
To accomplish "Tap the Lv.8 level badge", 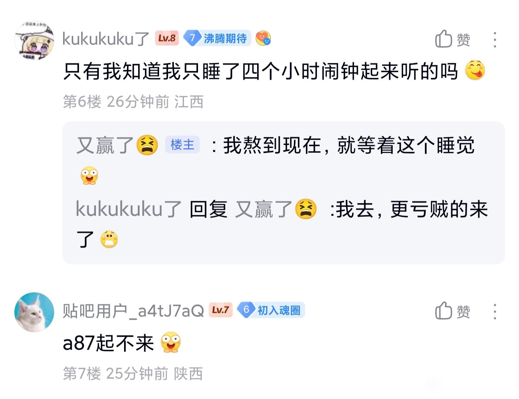I will click(167, 38).
